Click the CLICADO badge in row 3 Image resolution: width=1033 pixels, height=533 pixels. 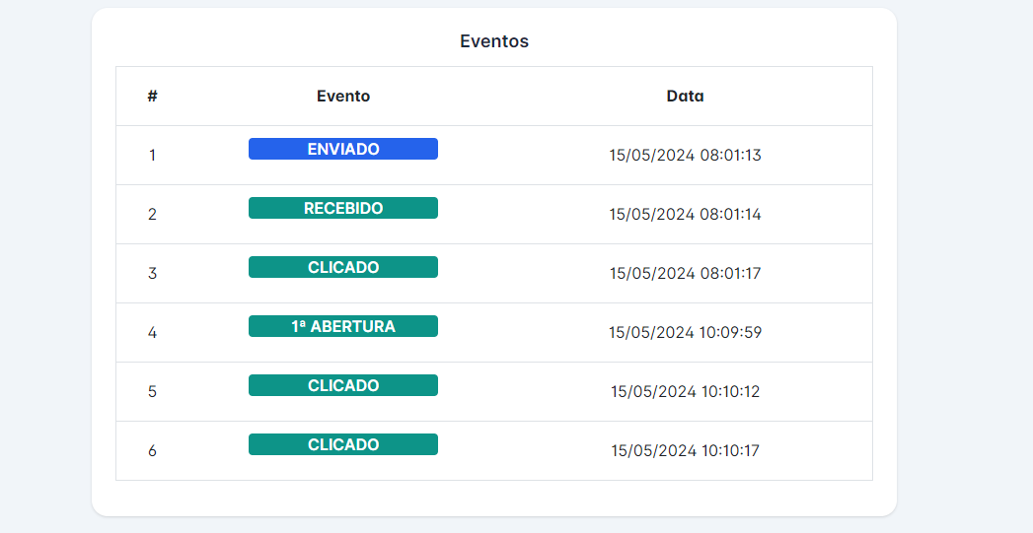[343, 267]
